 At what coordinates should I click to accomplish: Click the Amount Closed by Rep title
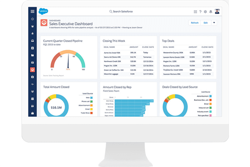point(117,87)
